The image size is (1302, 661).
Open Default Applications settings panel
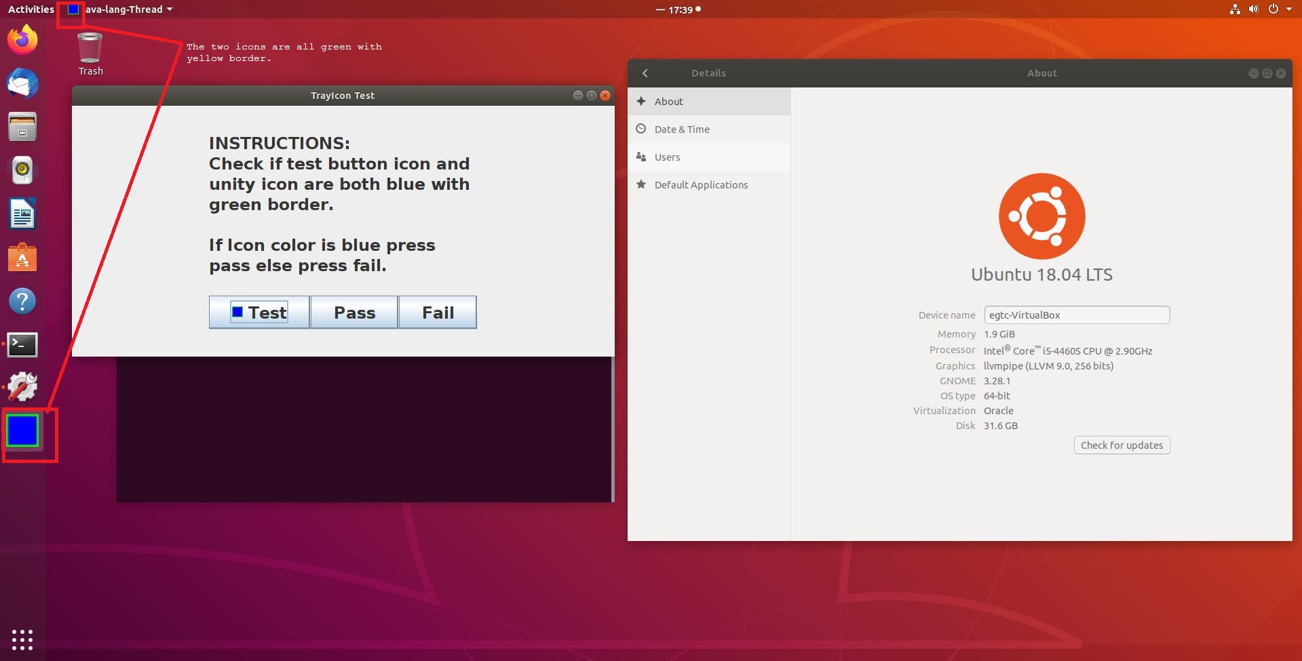click(x=701, y=185)
